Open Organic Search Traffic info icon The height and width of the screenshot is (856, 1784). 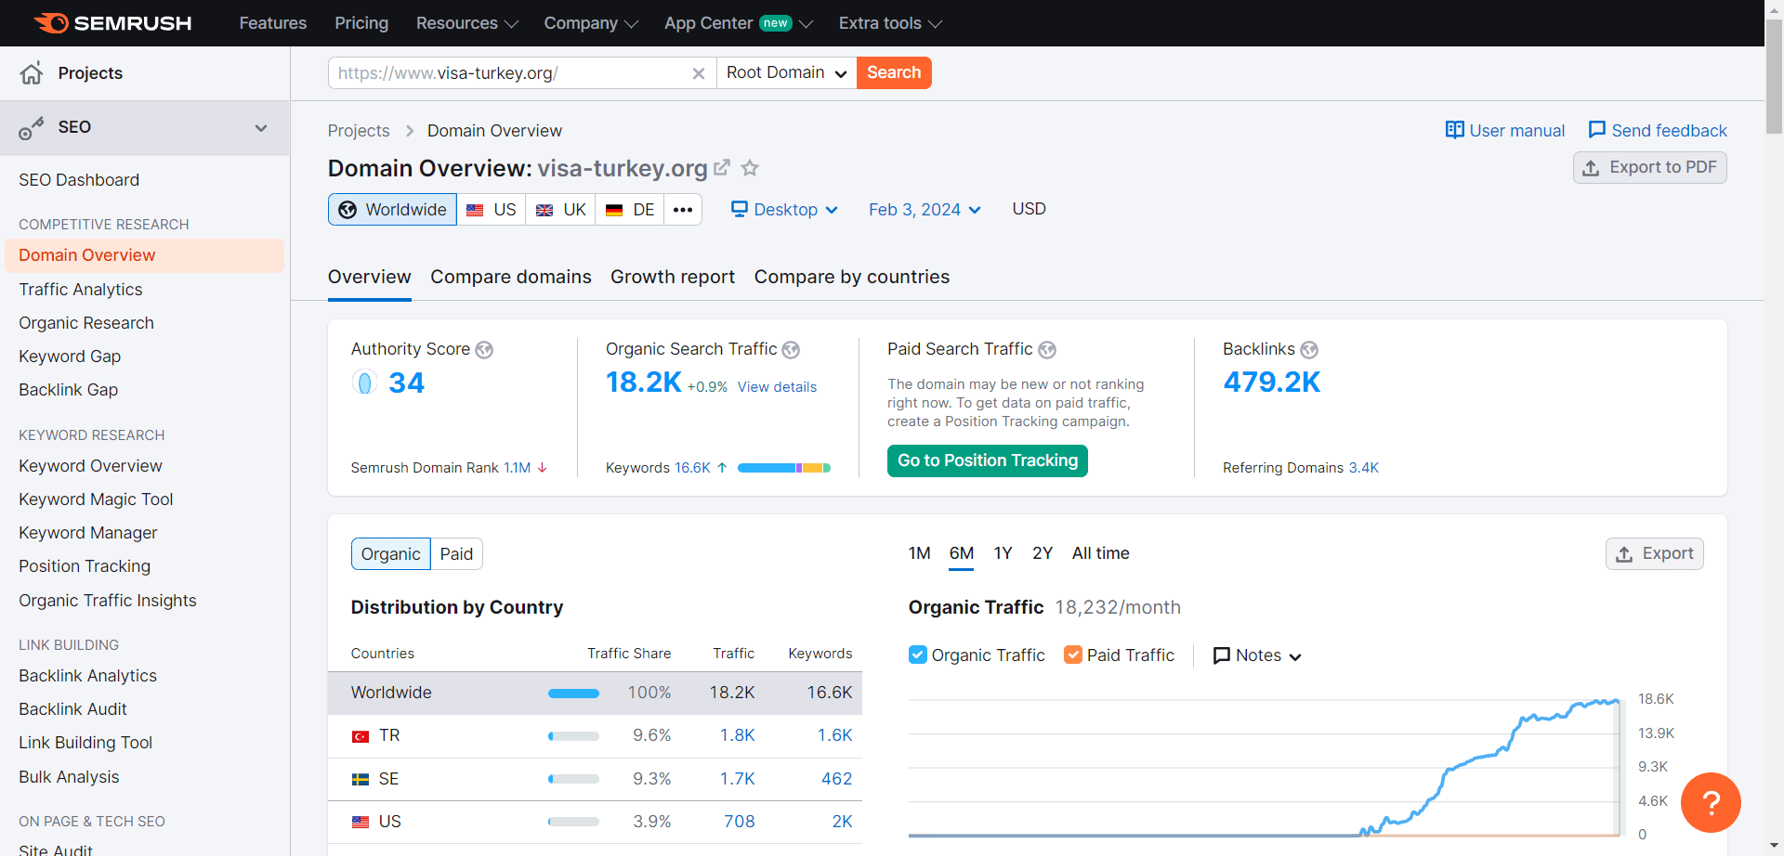tap(791, 350)
